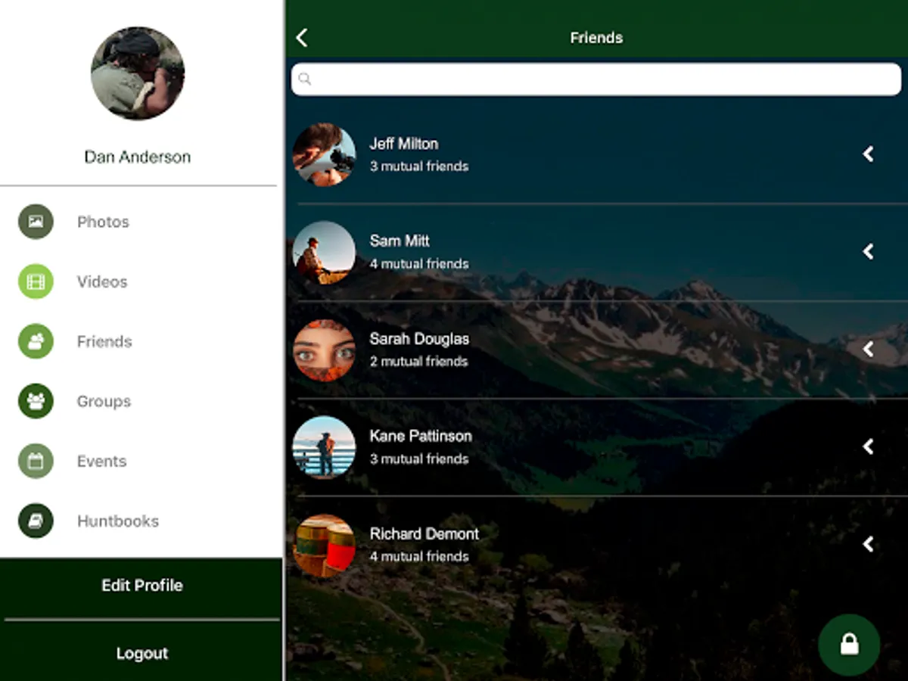This screenshot has width=908, height=681.
Task: Click the Edit Profile button
Action: pyautogui.click(x=141, y=586)
